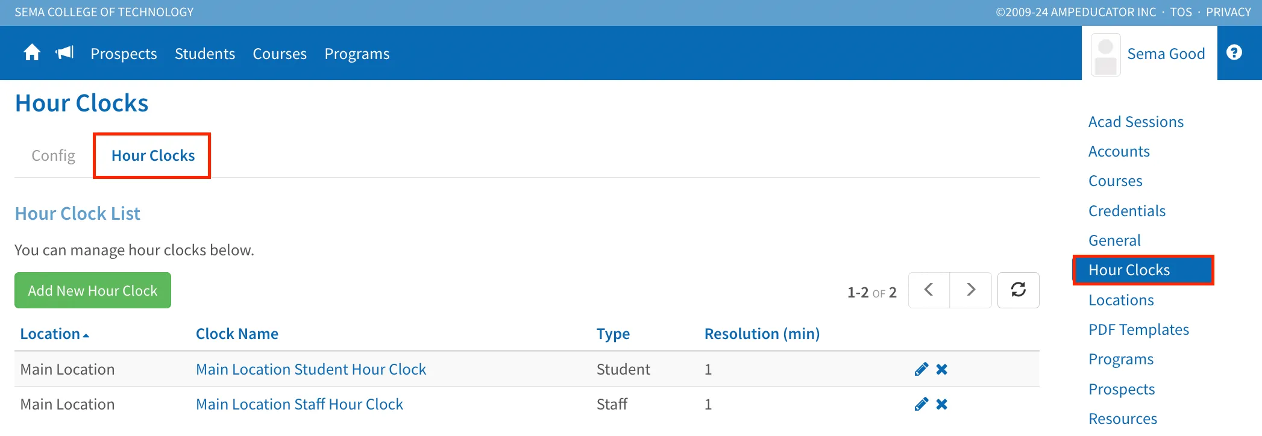Select Hour Clocks in the sidebar
The image size is (1262, 436).
tap(1143, 270)
